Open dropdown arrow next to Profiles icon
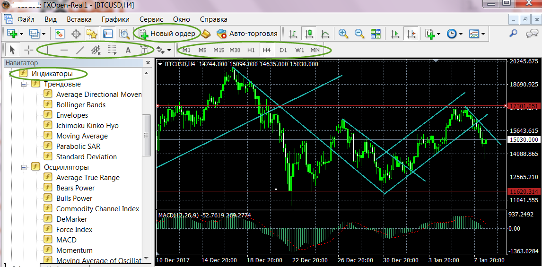The height and width of the screenshot is (267, 542). point(44,34)
